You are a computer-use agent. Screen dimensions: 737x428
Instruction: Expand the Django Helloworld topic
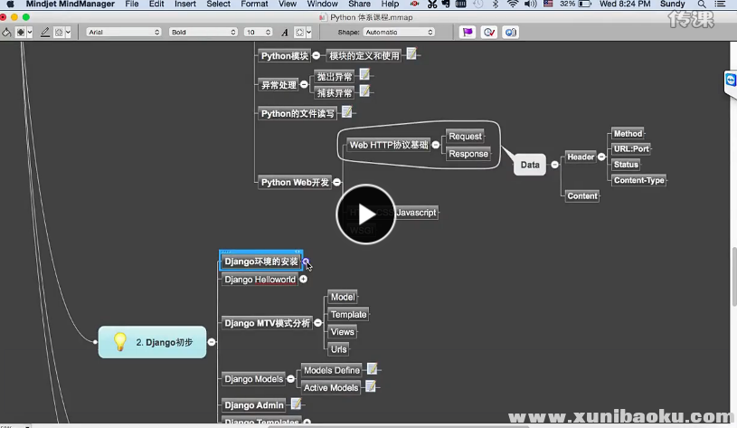tap(303, 280)
